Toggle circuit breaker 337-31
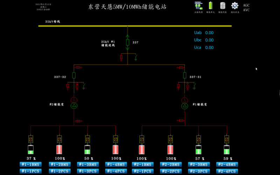Viewport: 280px width, 175px height. [x=185, y=75]
